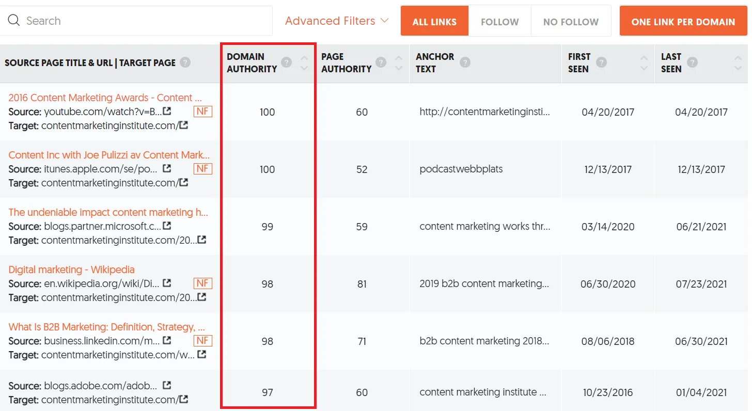Sort table by First Seen date arrows
This screenshot has width=752, height=411.
pos(644,62)
